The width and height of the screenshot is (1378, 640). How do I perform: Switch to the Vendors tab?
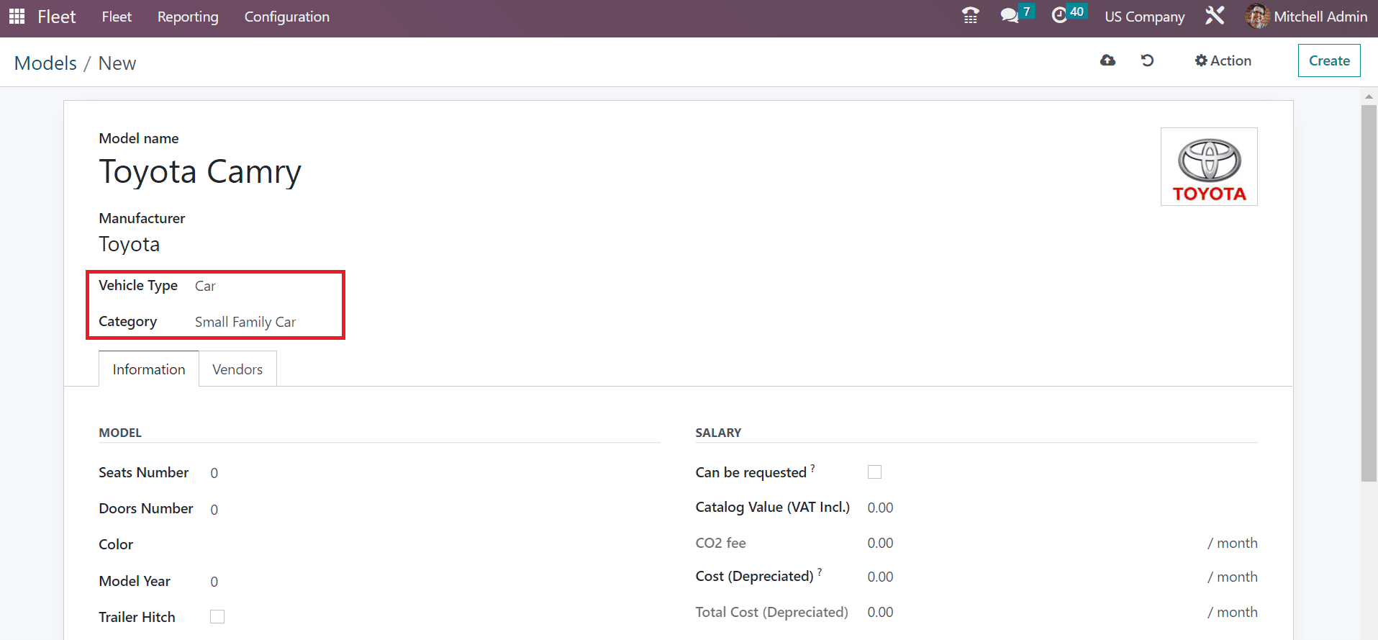point(237,369)
